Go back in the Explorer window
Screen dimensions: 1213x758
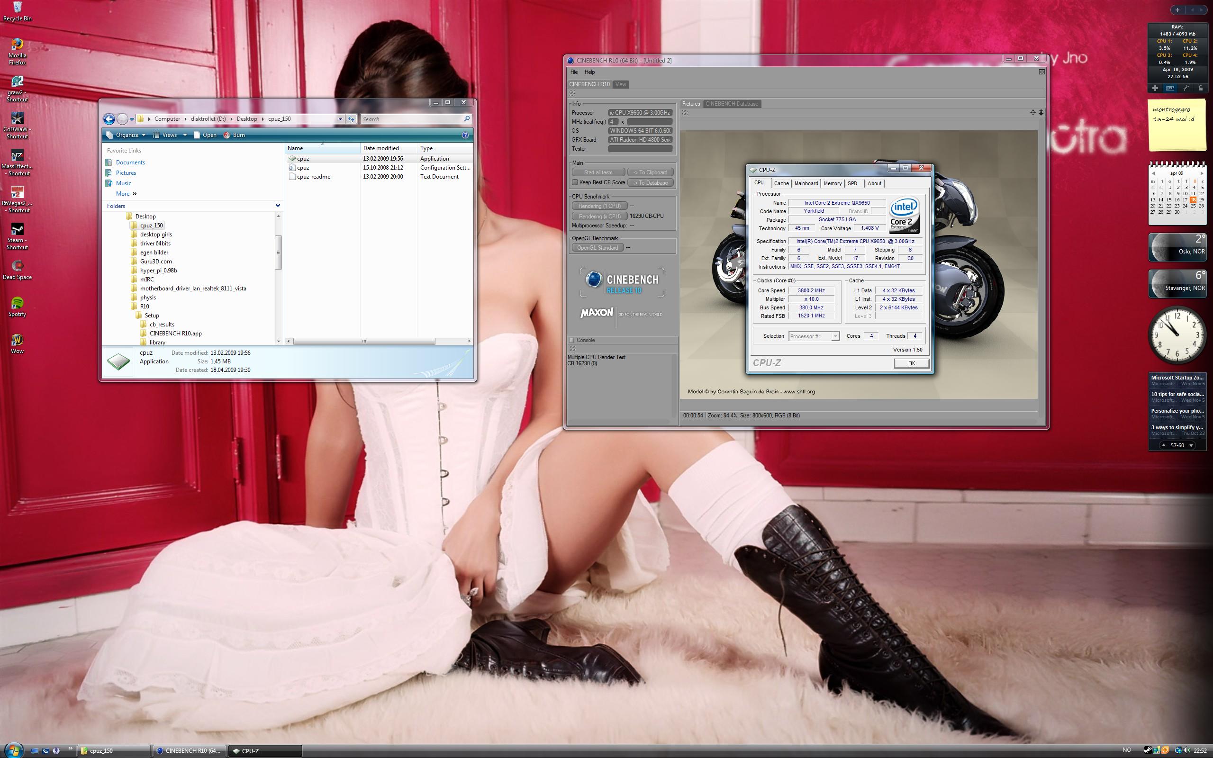coord(109,119)
